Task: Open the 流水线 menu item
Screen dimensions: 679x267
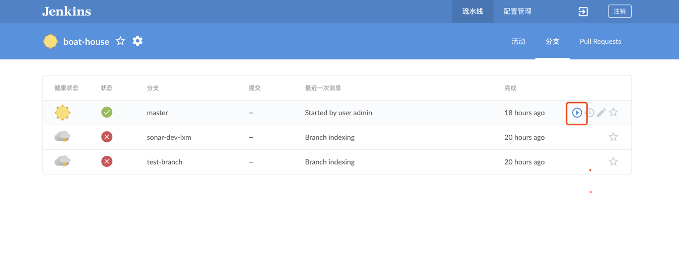Action: 472,11
